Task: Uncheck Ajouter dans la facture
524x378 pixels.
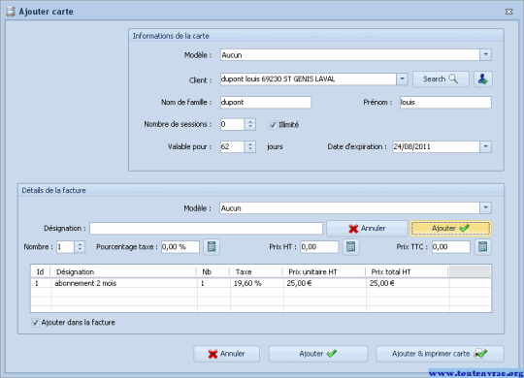Action: 35,323
